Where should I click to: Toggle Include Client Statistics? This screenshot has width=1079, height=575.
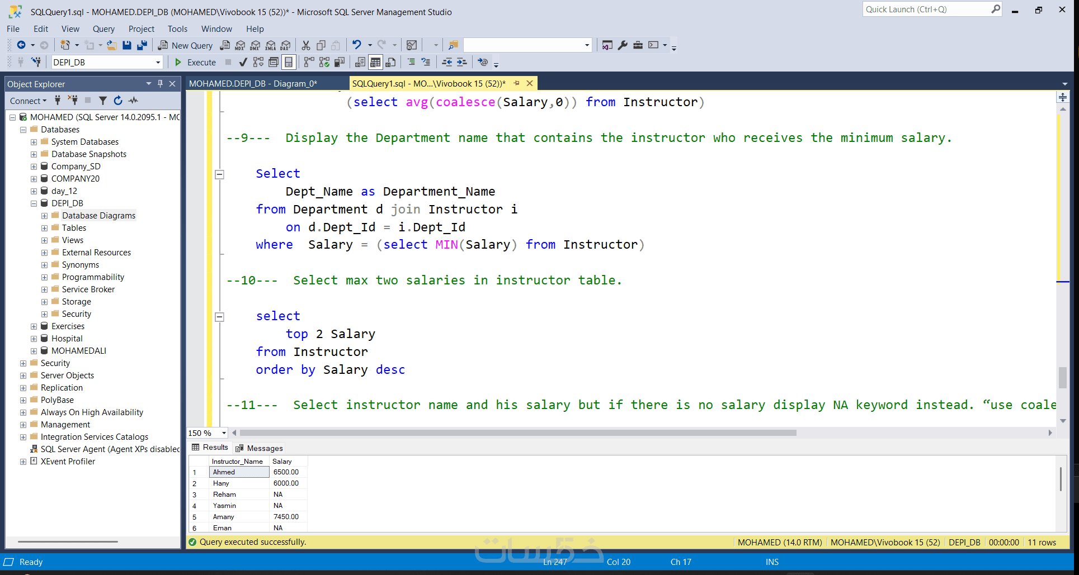click(340, 62)
